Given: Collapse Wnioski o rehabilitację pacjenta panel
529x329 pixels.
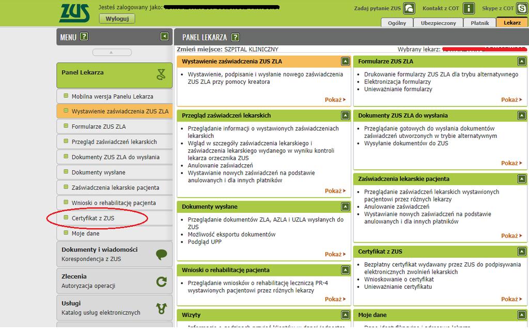Looking at the screenshot, I should click(x=345, y=270).
